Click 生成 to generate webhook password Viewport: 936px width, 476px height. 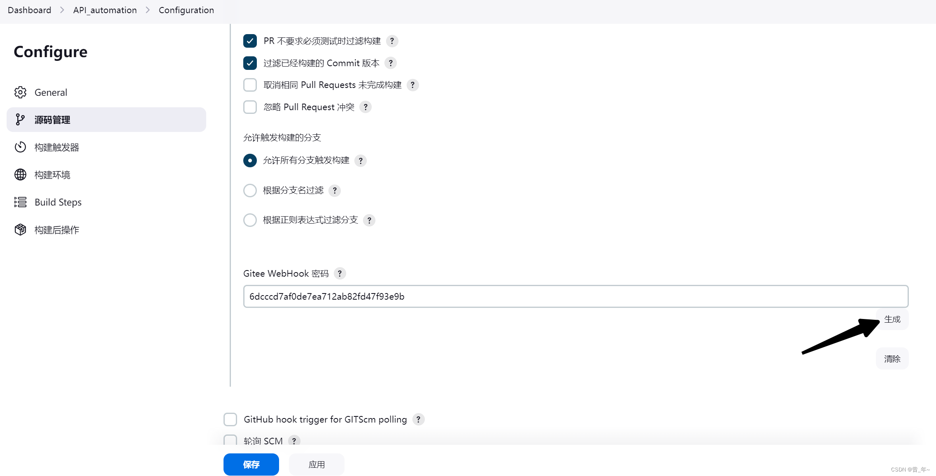[892, 319]
